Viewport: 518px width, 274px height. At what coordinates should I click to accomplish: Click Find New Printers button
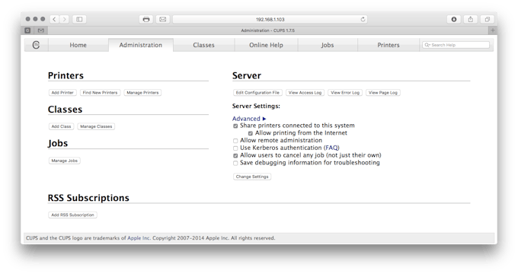click(100, 93)
